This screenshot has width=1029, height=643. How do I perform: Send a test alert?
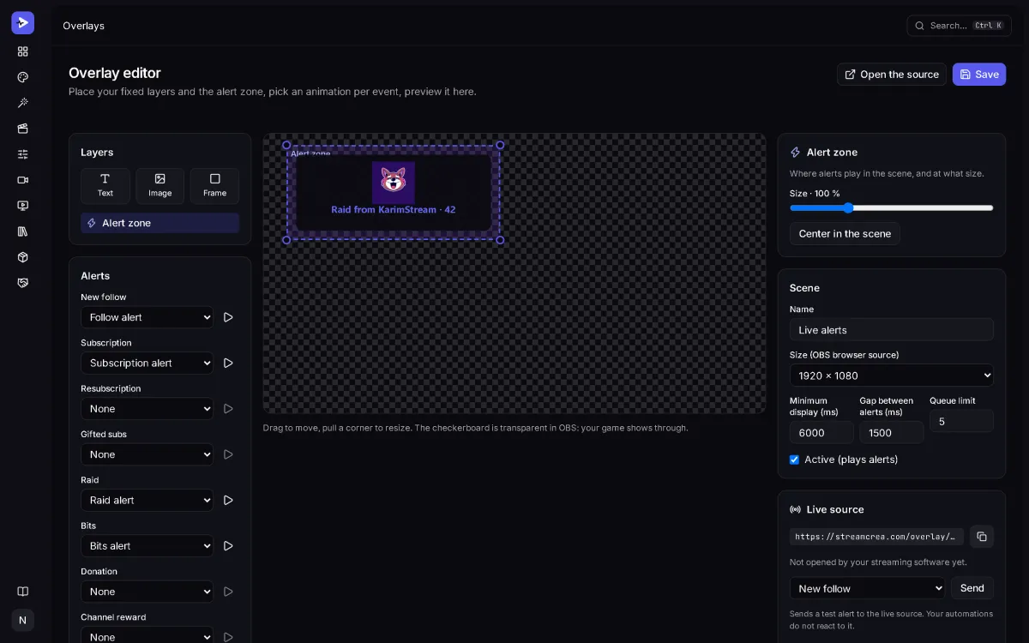click(972, 588)
